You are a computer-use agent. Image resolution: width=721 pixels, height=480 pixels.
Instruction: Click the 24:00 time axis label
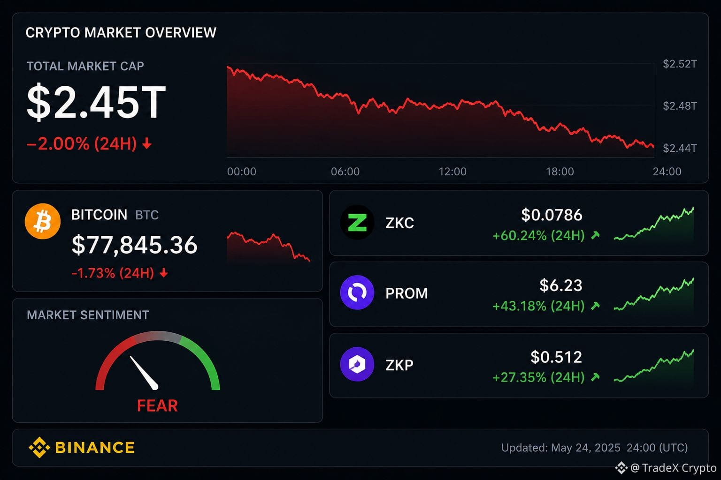coord(667,172)
